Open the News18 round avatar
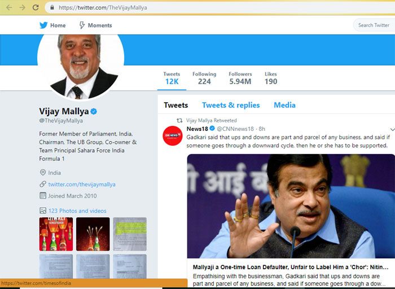 pos(173,135)
